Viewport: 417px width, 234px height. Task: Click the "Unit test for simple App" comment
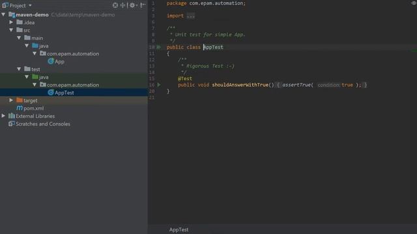[x=210, y=34]
